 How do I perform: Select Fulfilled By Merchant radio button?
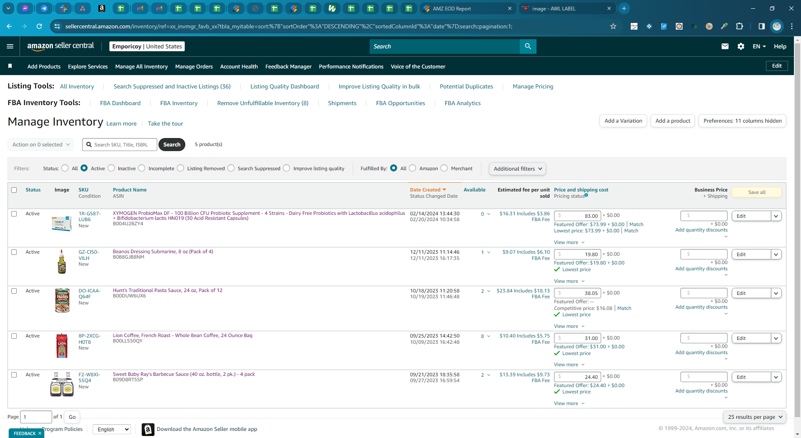[444, 168]
